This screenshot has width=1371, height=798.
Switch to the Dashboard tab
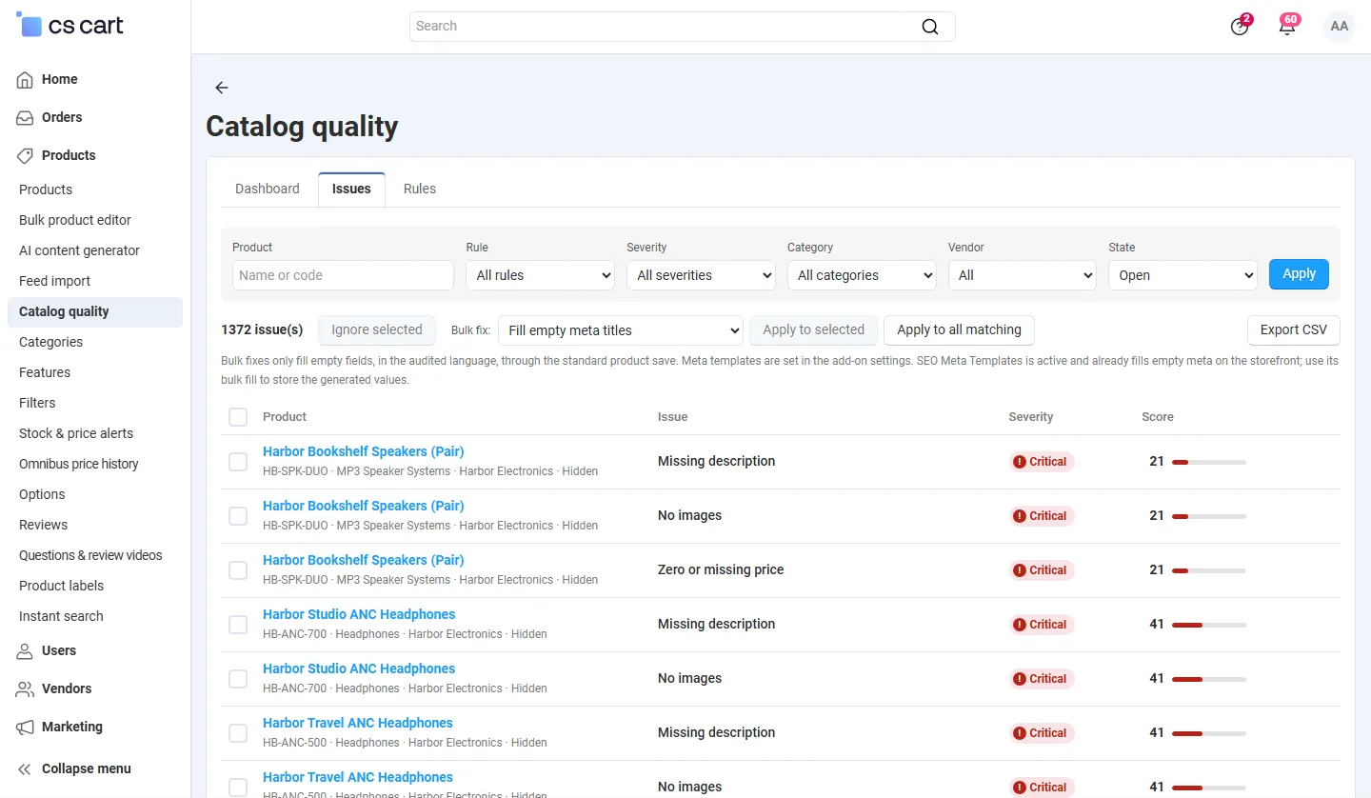pyautogui.click(x=268, y=189)
